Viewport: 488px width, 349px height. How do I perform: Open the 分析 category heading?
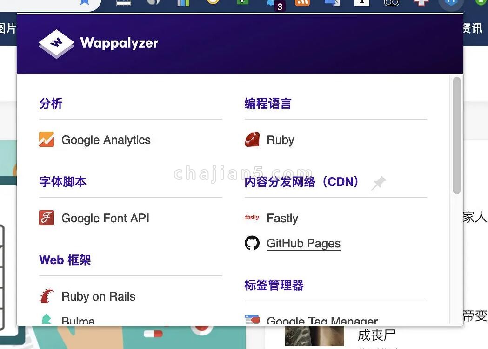click(x=51, y=103)
